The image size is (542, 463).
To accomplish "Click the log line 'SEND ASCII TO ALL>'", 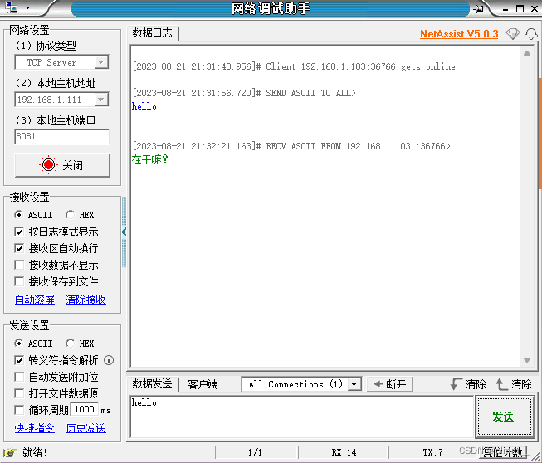I will 244,93.
